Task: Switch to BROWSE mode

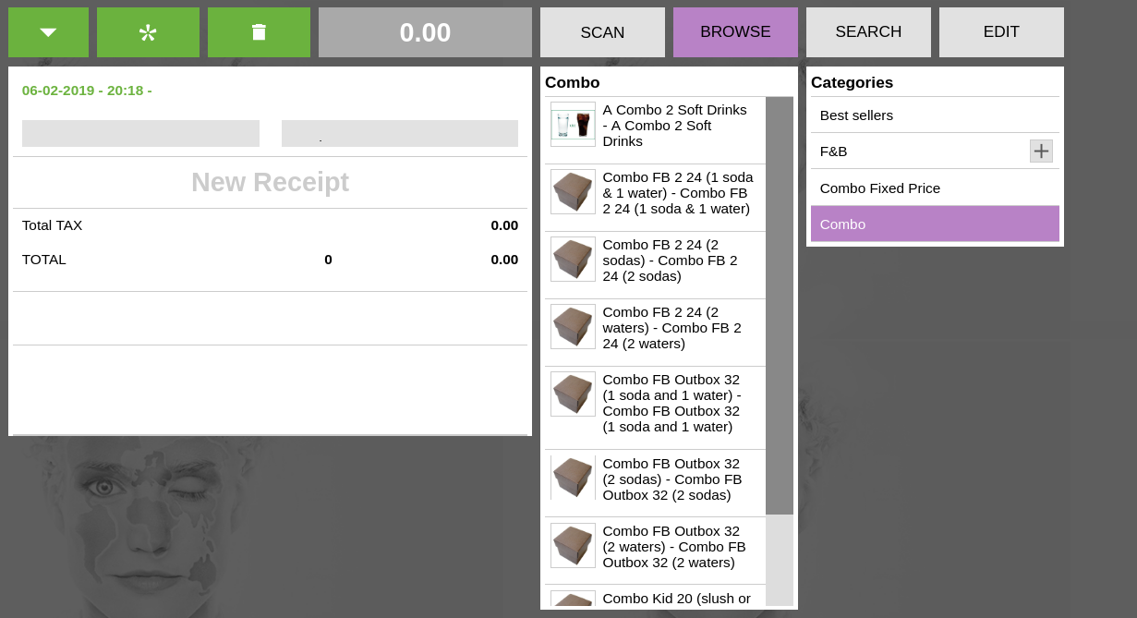Action: click(735, 32)
